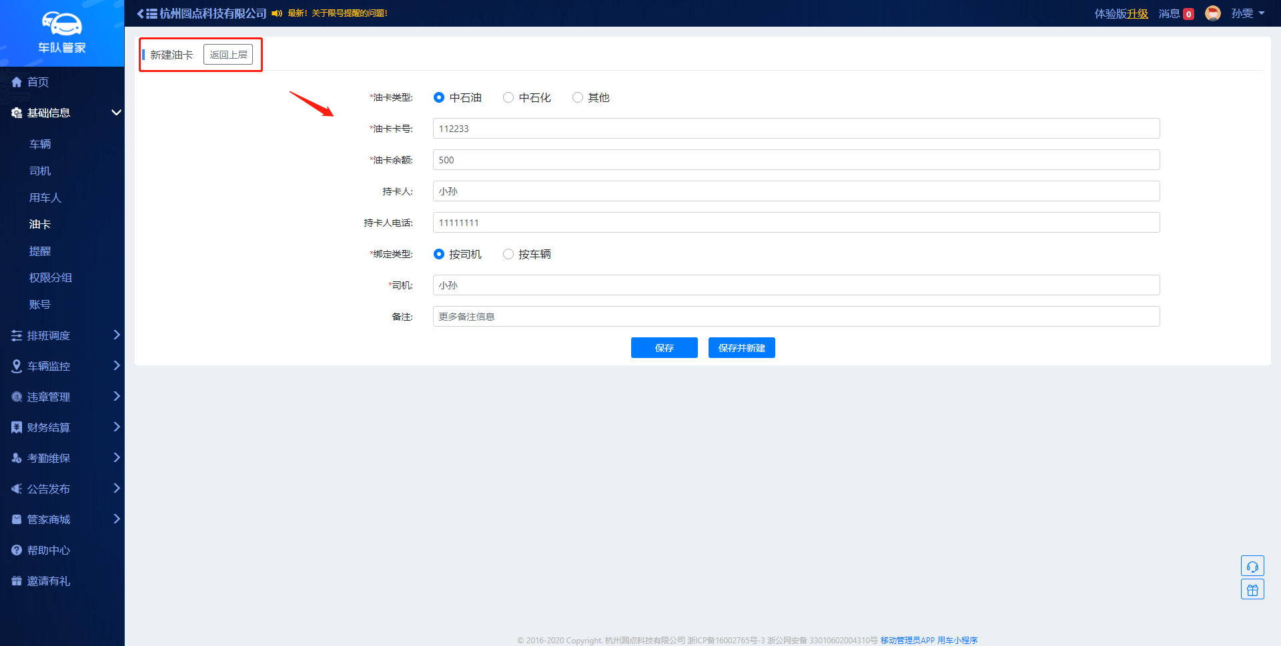Open the 孙雯 user dropdown
Viewport: 1281px width, 646px height.
[x=1248, y=13]
